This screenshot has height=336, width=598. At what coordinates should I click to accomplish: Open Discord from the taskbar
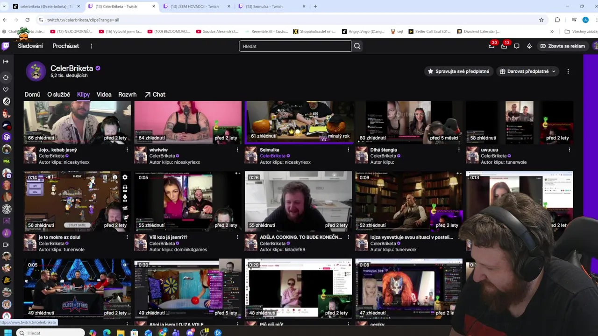(x=190, y=333)
